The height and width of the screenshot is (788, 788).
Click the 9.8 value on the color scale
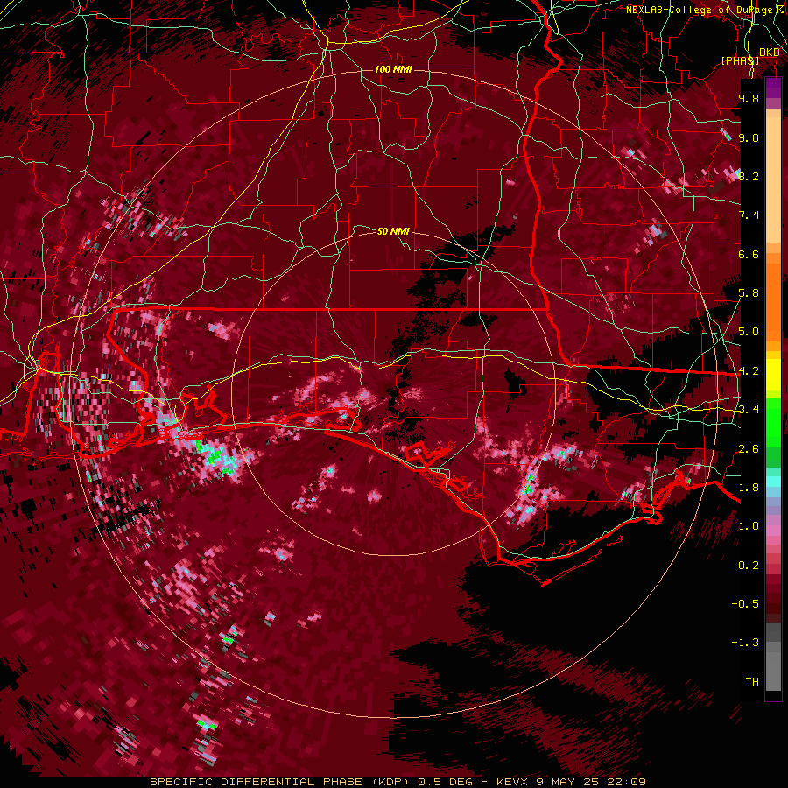[x=749, y=98]
